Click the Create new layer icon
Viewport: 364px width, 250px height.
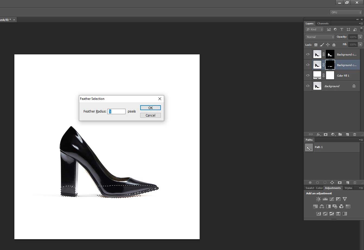(347, 134)
